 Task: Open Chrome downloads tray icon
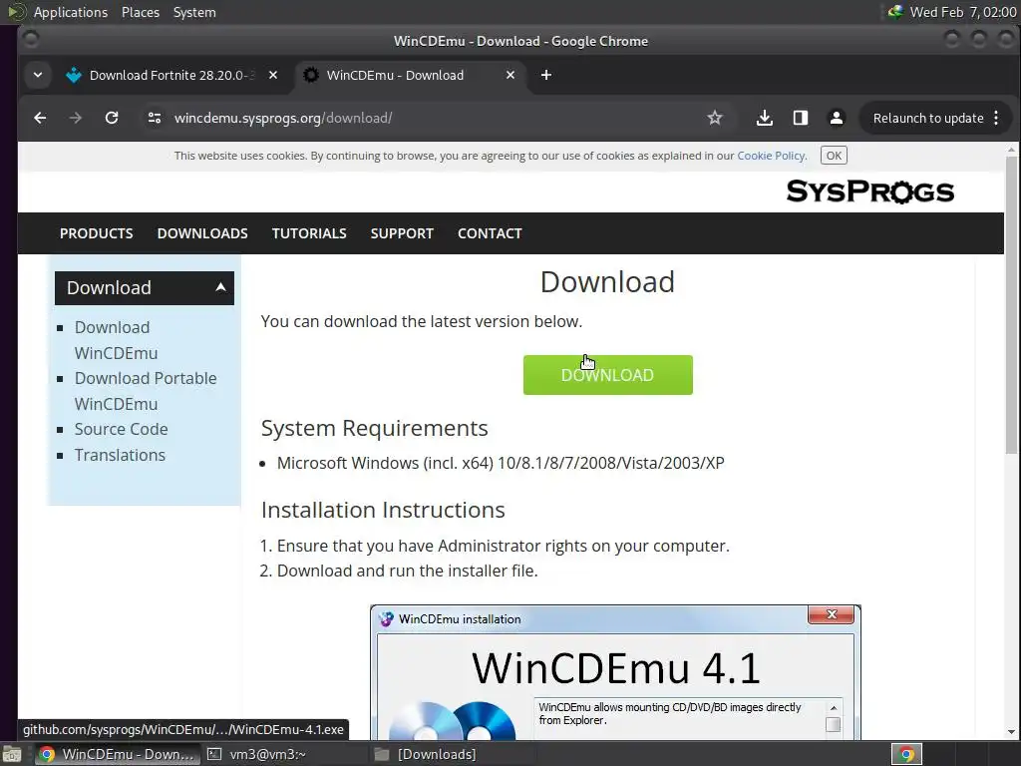(x=765, y=118)
